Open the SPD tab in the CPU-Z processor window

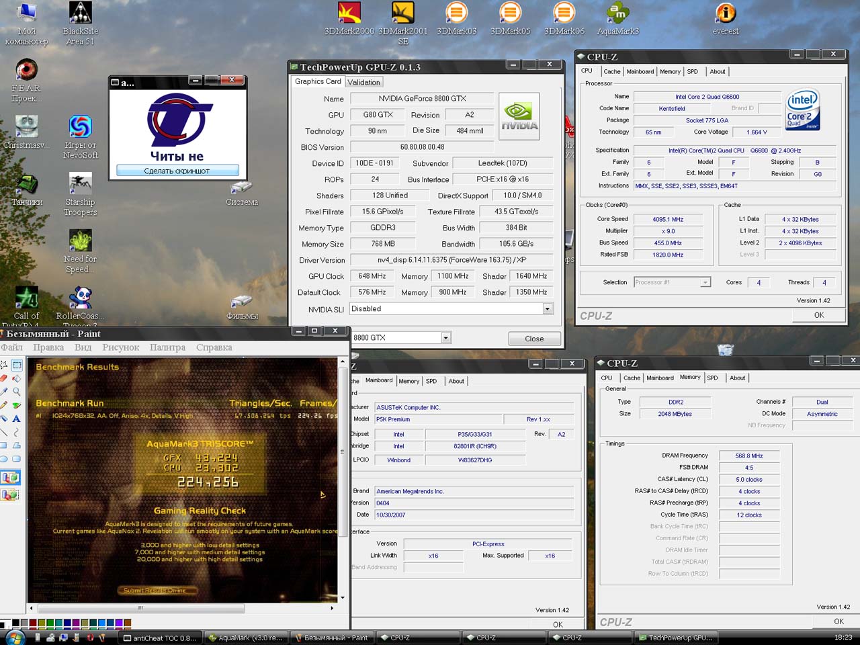point(693,71)
